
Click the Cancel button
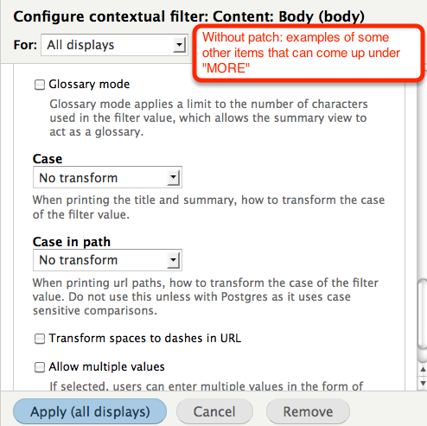pyautogui.click(x=214, y=411)
